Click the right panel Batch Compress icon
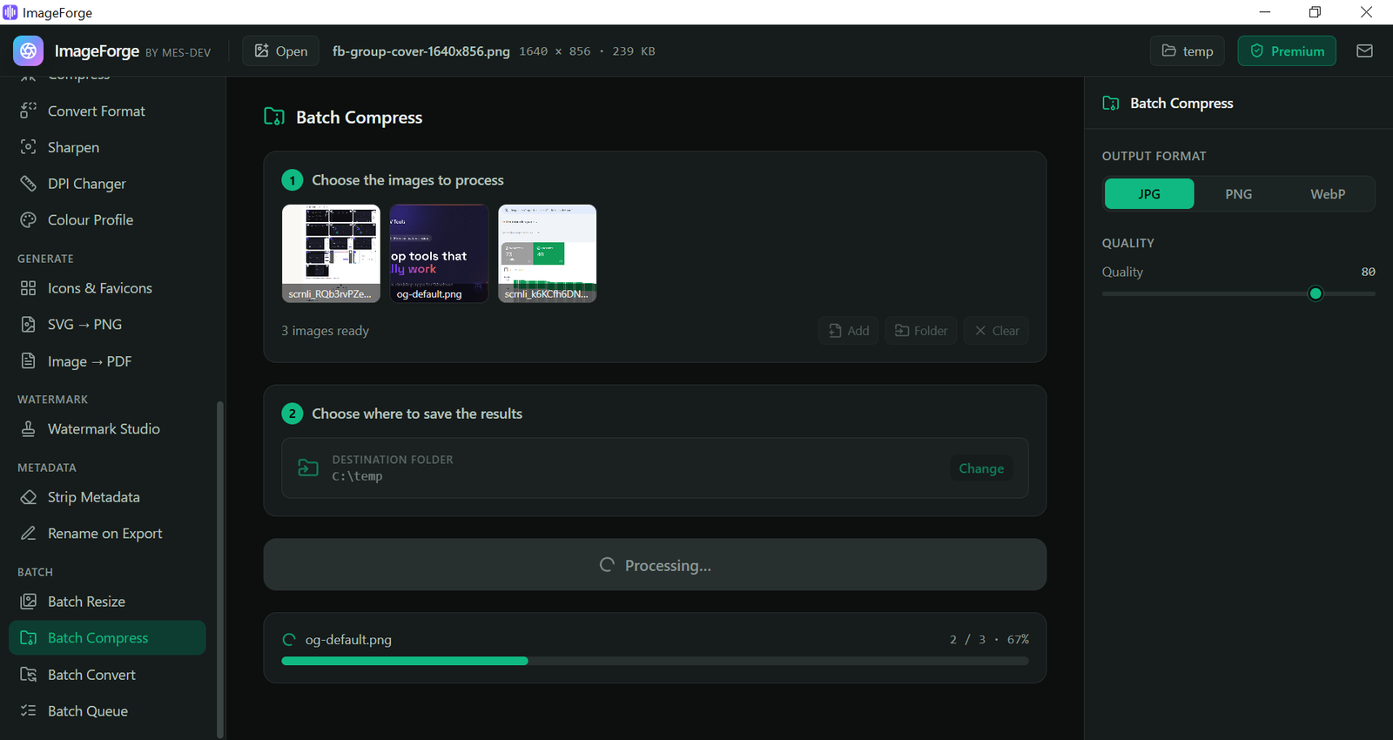Screen dimensions: 1393x740 click(x=1111, y=103)
